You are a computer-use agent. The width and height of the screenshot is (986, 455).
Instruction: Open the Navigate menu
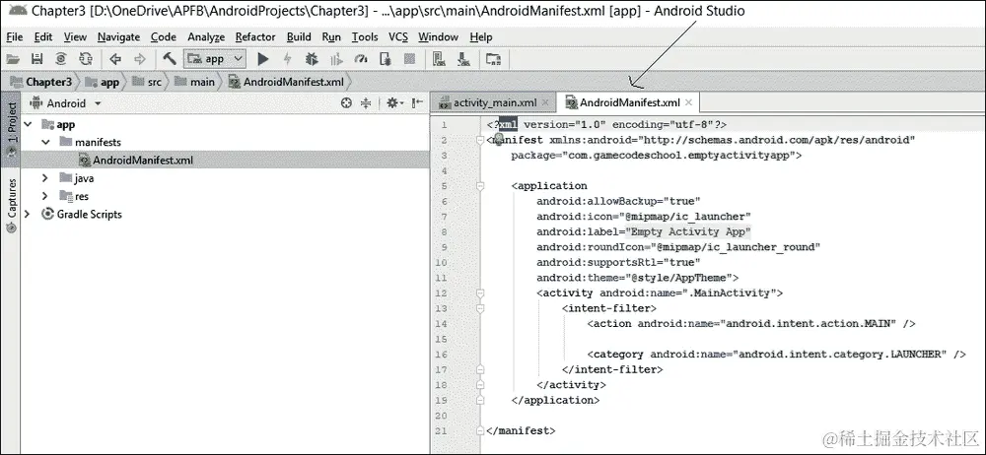click(119, 37)
